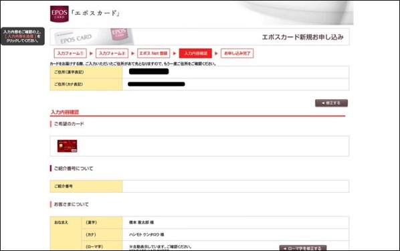Image resolution: width=400 pixels, height=251 pixels.
Task: Click the 「エポスカード」 header text
Action: [95, 13]
